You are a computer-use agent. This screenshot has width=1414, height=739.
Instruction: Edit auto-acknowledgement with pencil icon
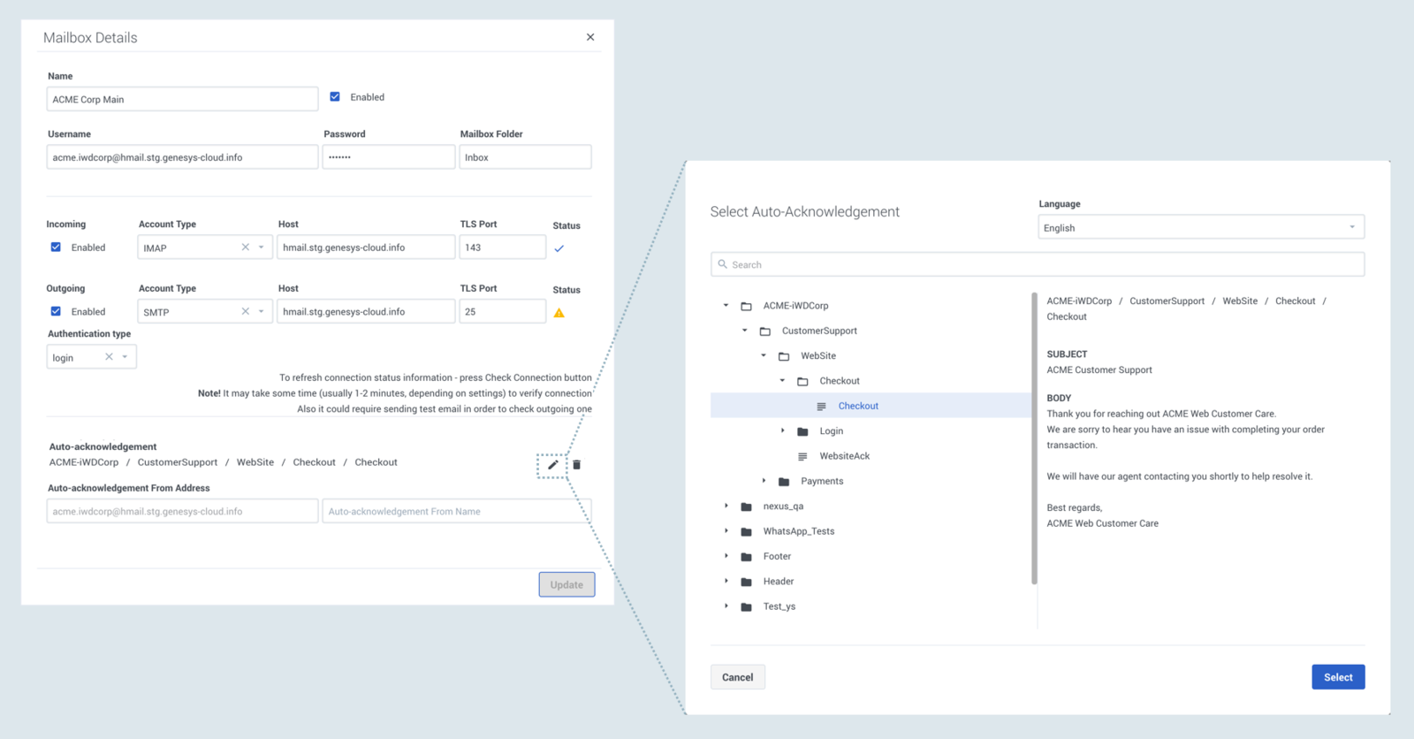click(552, 465)
